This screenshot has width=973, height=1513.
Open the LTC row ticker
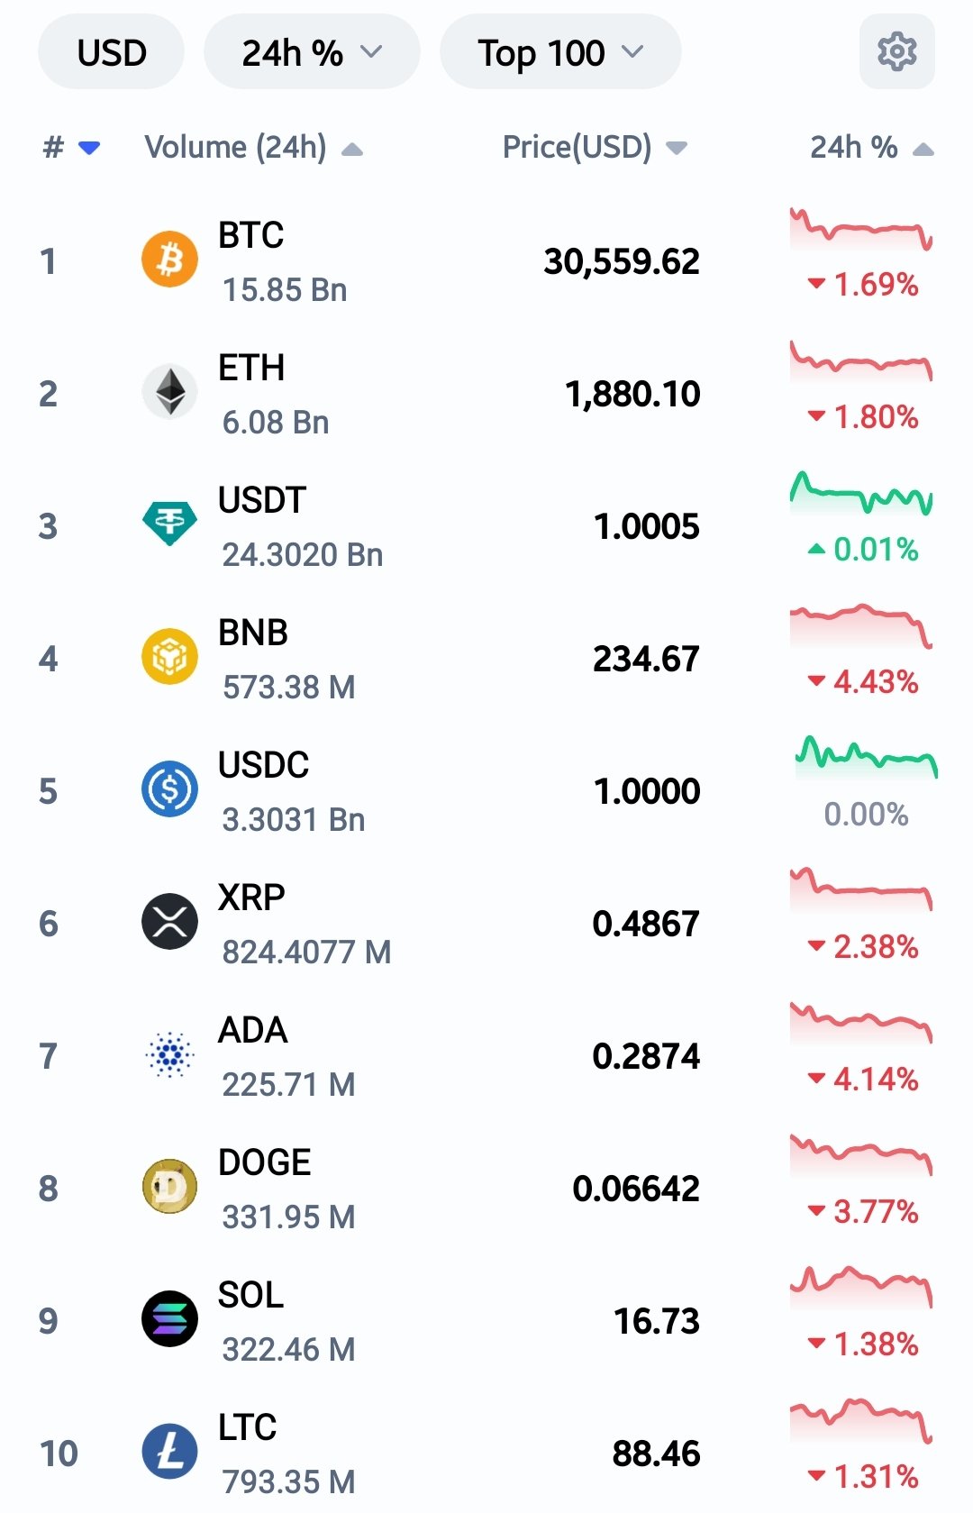[x=247, y=1426]
